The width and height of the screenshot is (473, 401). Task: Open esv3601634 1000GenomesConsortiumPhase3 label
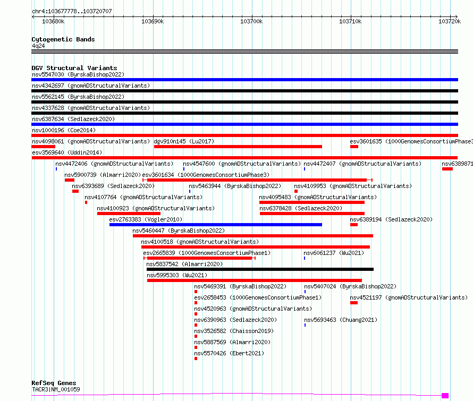[206, 175]
